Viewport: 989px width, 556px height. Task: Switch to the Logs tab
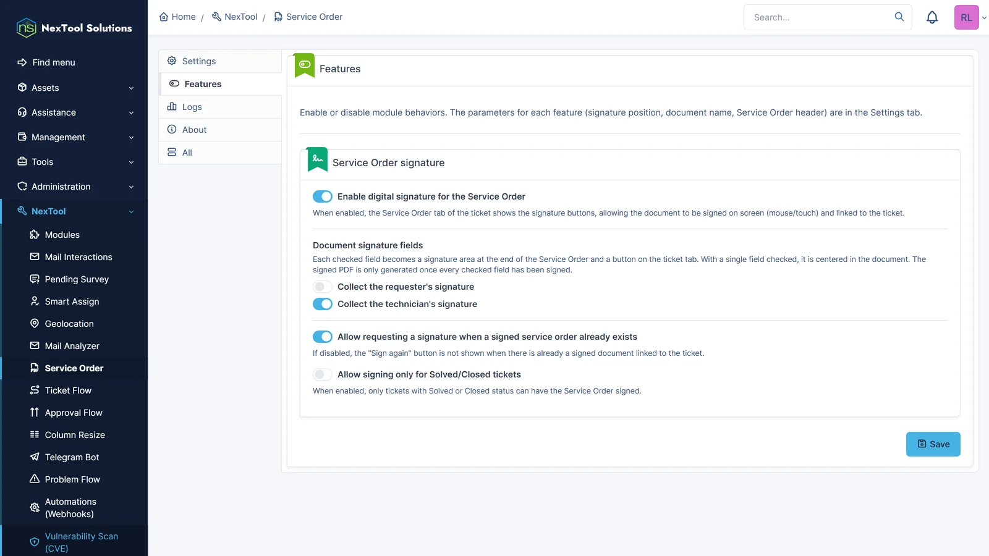(x=220, y=107)
